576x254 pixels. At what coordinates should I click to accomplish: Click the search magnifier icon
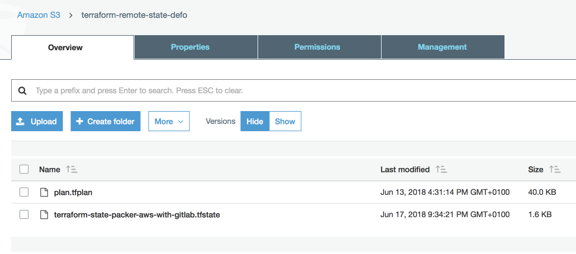pos(22,90)
